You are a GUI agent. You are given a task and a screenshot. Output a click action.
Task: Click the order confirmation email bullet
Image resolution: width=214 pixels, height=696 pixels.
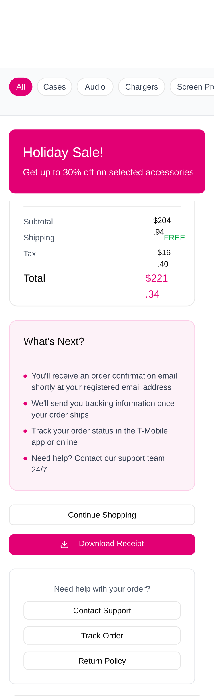coord(104,381)
